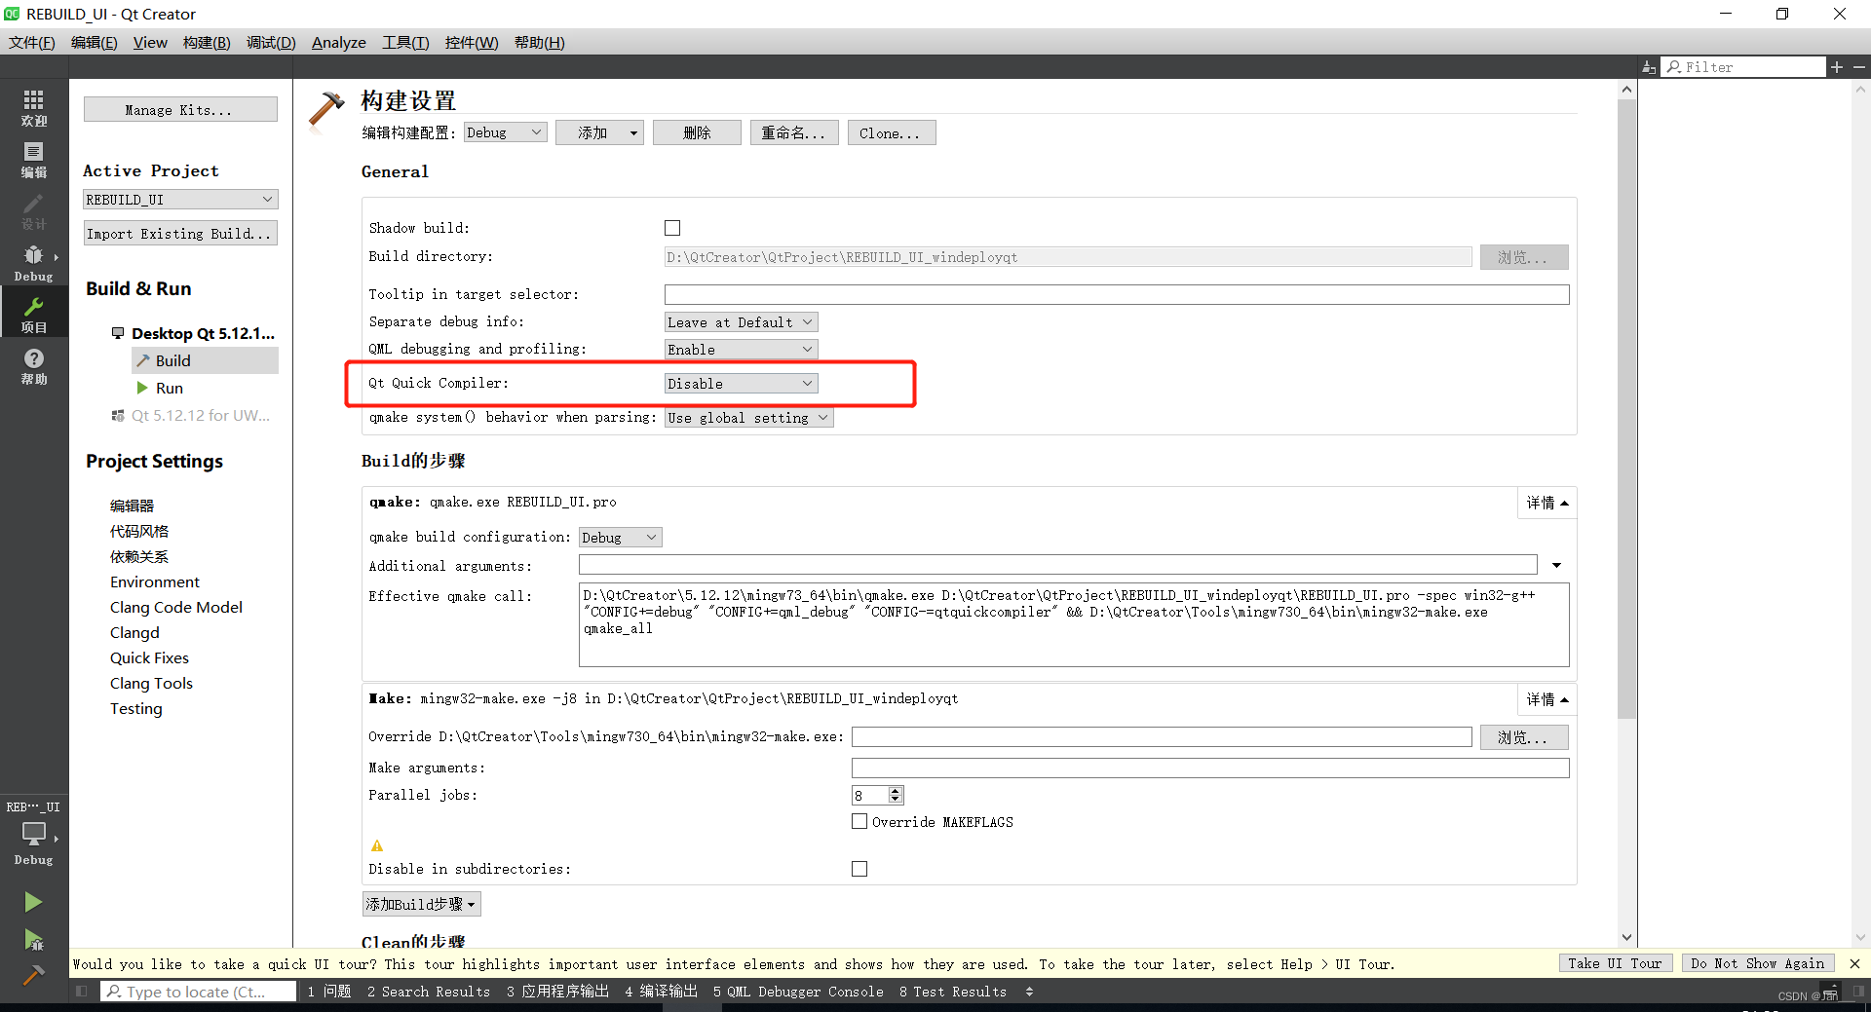The image size is (1871, 1012).
Task: Open Separate debug info dropdown
Action: click(741, 322)
